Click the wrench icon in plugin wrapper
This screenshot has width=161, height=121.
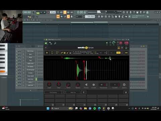55,43
